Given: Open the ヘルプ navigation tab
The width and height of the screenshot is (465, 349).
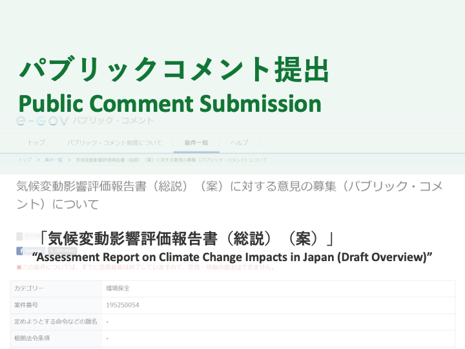Looking at the screenshot, I should 239,143.
